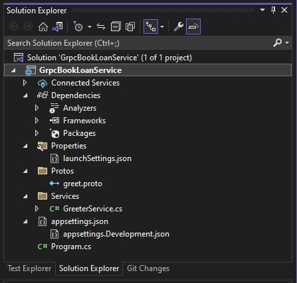Switch to the Test Explorer tab

[29, 268]
